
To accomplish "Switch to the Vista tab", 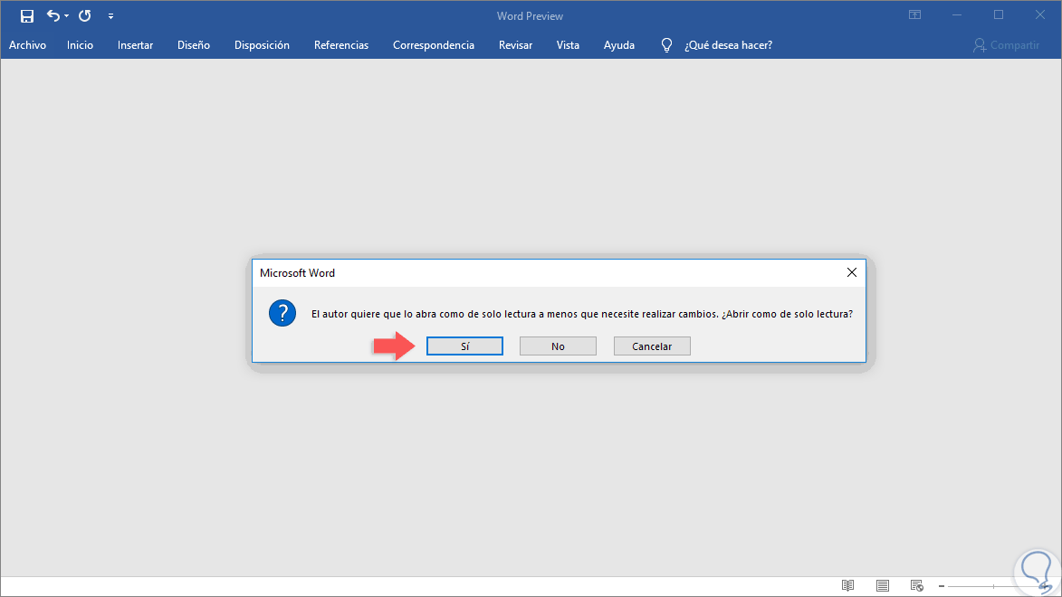I will 568,44.
